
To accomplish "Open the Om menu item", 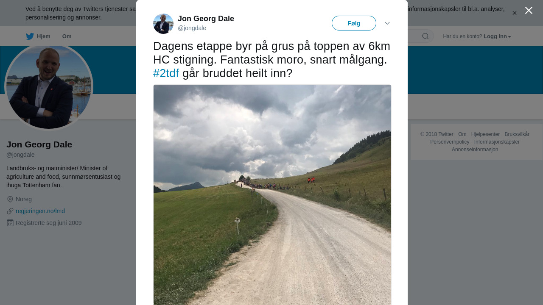I will click(x=67, y=36).
